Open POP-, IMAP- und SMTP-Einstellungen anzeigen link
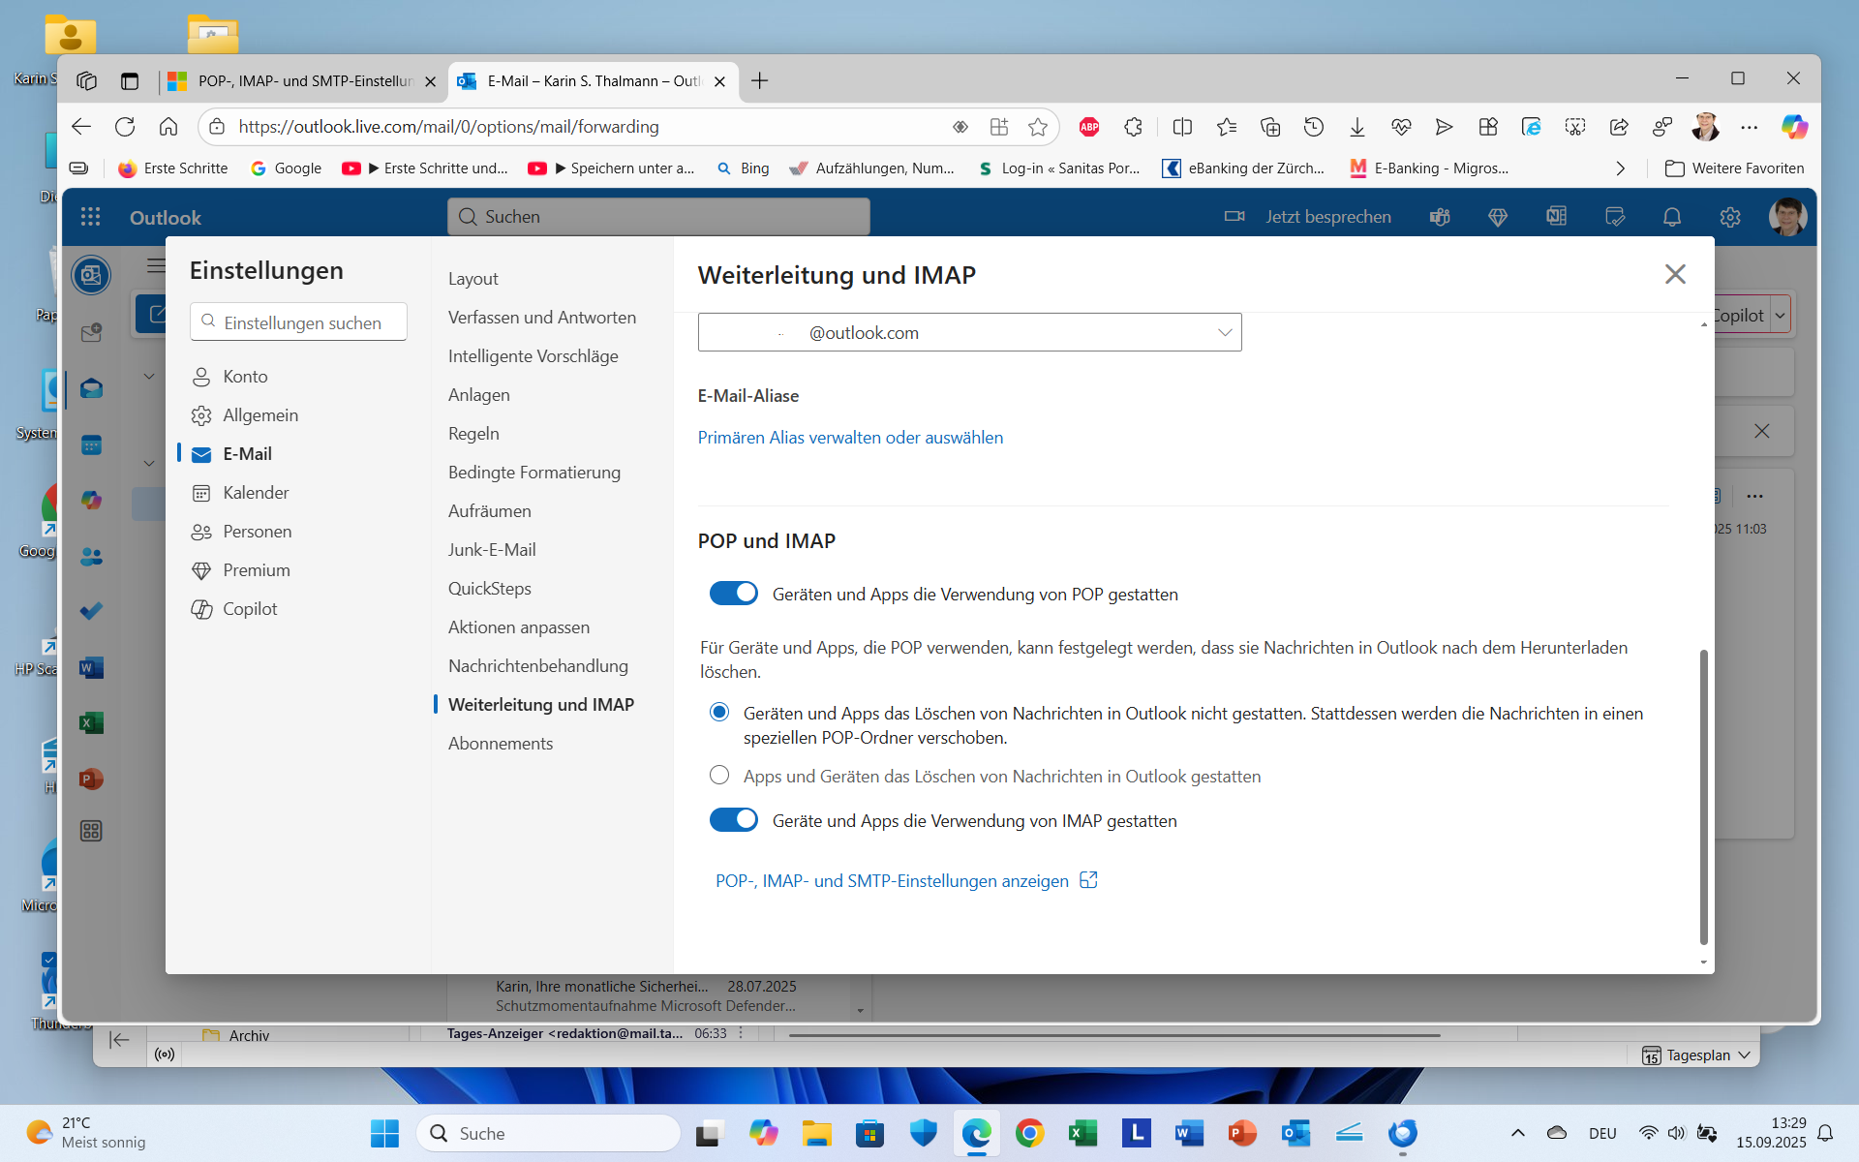This screenshot has width=1859, height=1162. point(892,880)
